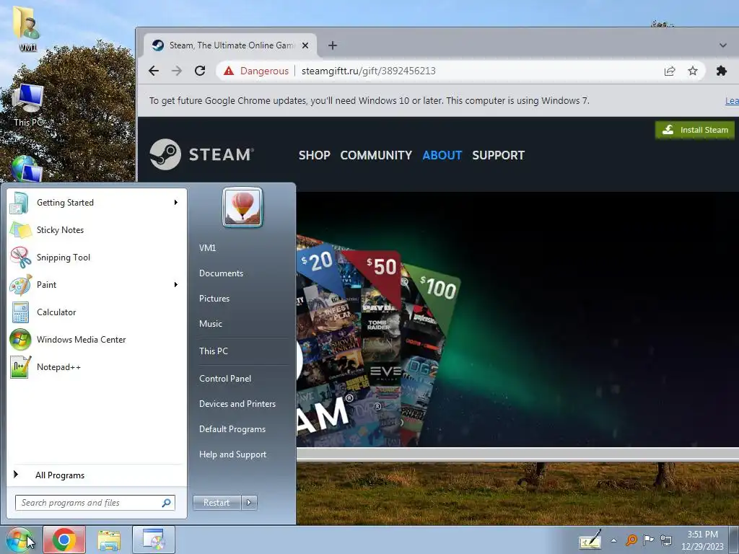The height and width of the screenshot is (554, 739).
Task: Click the search magnifier icon in Start menu
Action: point(167,503)
